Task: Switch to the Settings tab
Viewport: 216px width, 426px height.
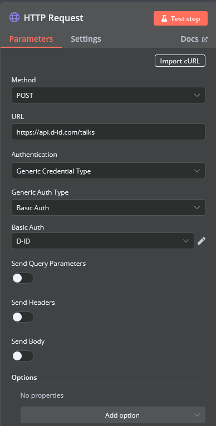Action: coord(86,39)
